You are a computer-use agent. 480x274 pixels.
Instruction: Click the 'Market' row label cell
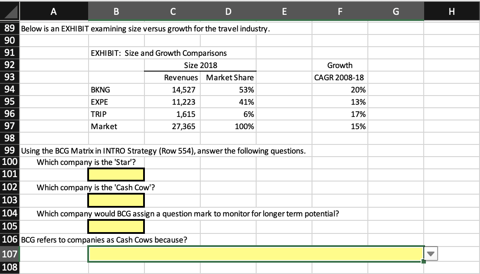pos(116,127)
